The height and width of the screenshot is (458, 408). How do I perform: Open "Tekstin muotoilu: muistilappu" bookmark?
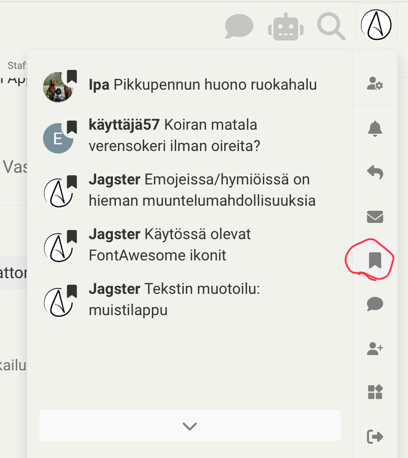(202, 299)
